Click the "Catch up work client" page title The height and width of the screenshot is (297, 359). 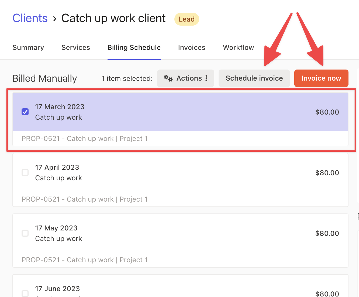(x=113, y=18)
